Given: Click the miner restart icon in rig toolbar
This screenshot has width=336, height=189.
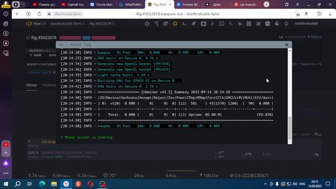Looking at the screenshot, I should tap(166, 24).
